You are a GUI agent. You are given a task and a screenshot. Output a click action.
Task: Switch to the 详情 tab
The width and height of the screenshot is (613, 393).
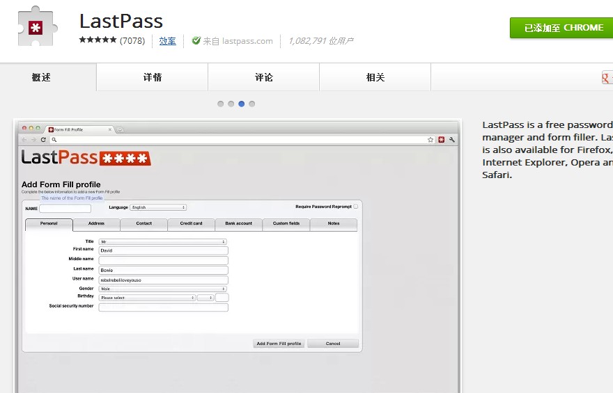point(153,77)
